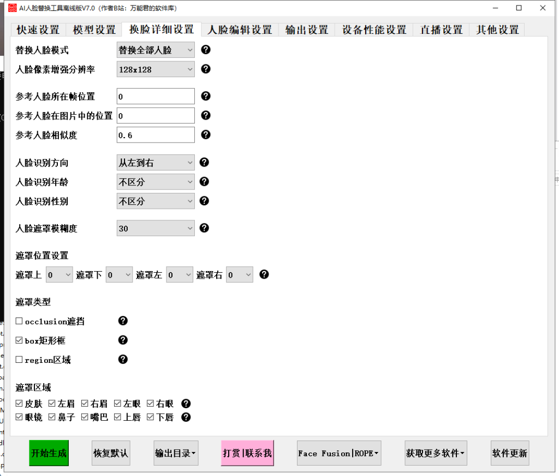Click help icon for 替换人脸模式
Viewport: 559px width, 476px height.
click(x=206, y=50)
